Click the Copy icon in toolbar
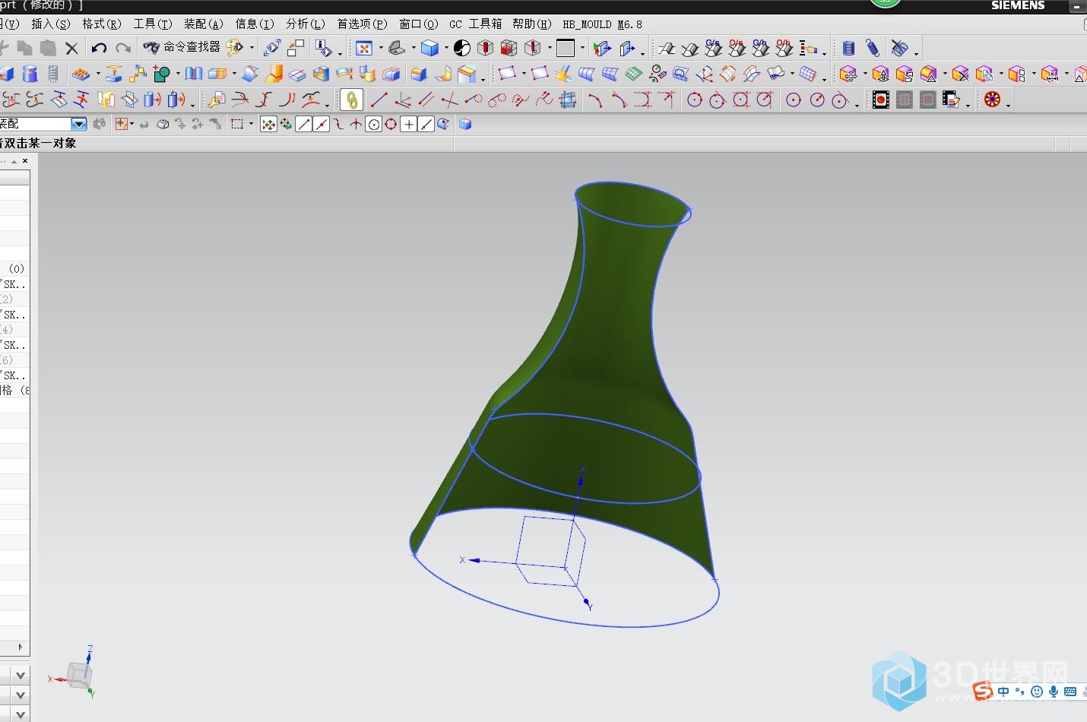 click(x=24, y=49)
